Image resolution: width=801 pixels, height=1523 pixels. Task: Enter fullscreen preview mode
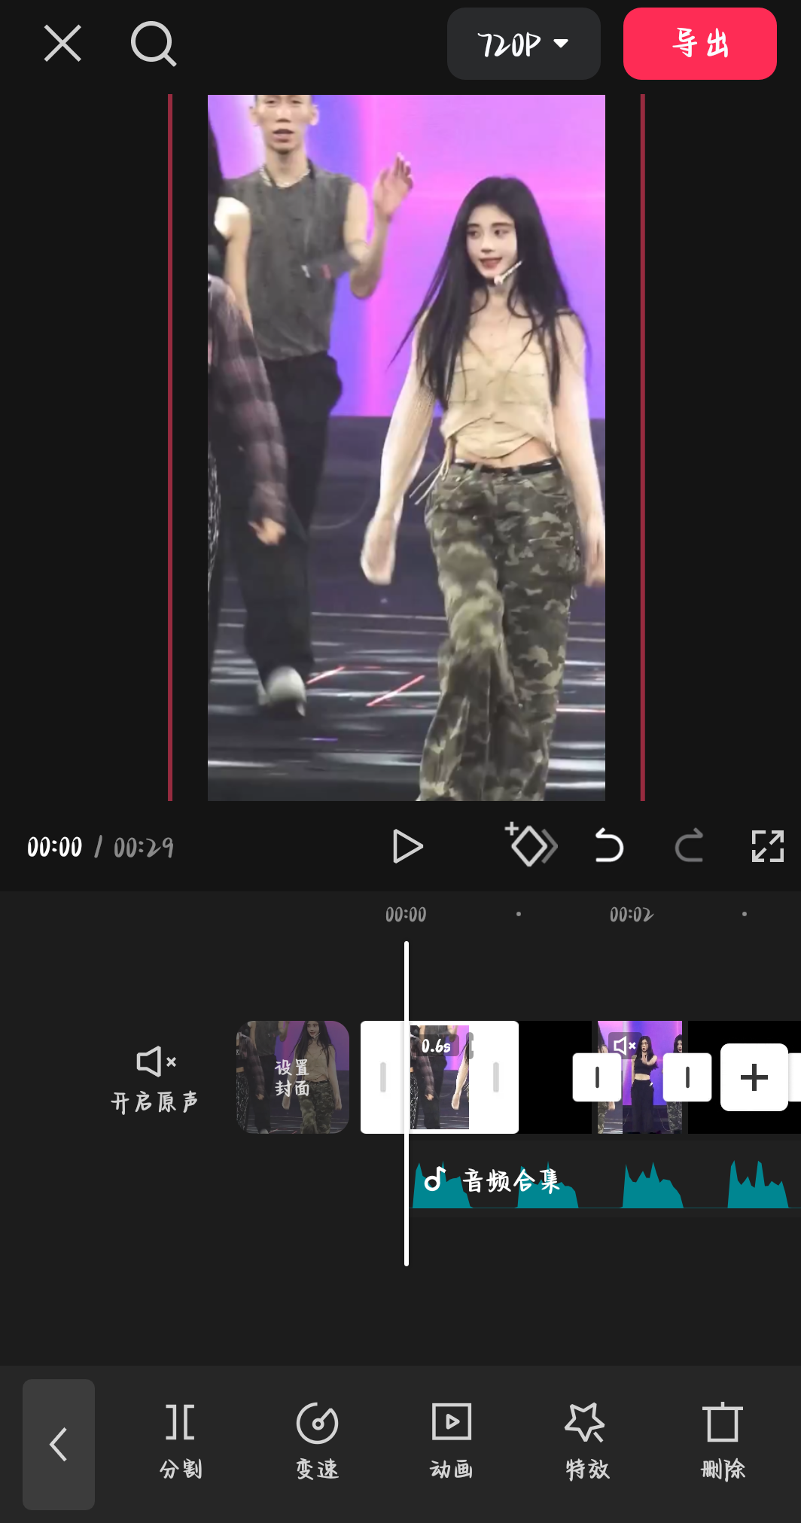(x=767, y=846)
